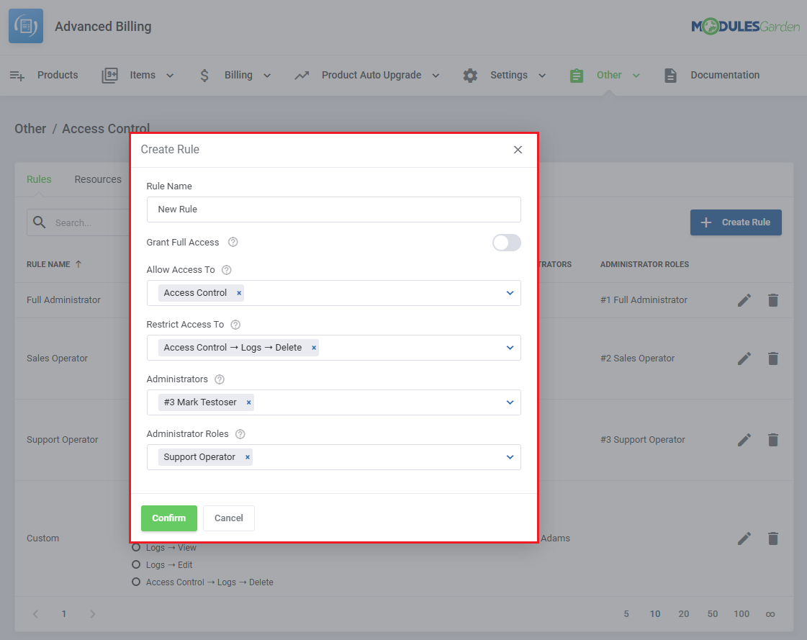Expand the Administrator Roles dropdown
Image resolution: width=807 pixels, height=640 pixels.
[510, 457]
